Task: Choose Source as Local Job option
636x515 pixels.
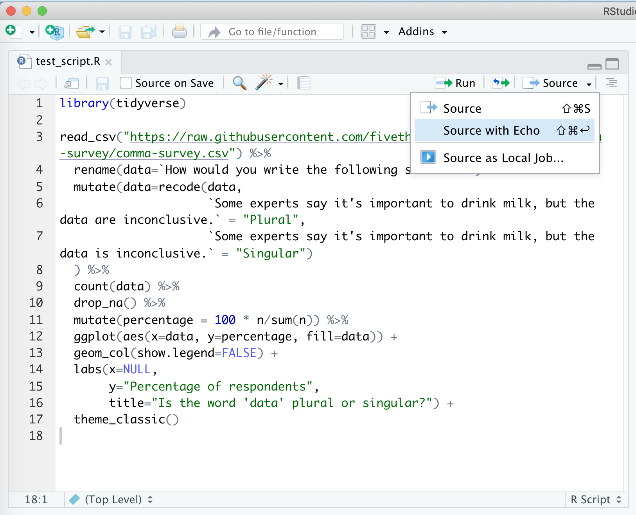Action: (503, 158)
